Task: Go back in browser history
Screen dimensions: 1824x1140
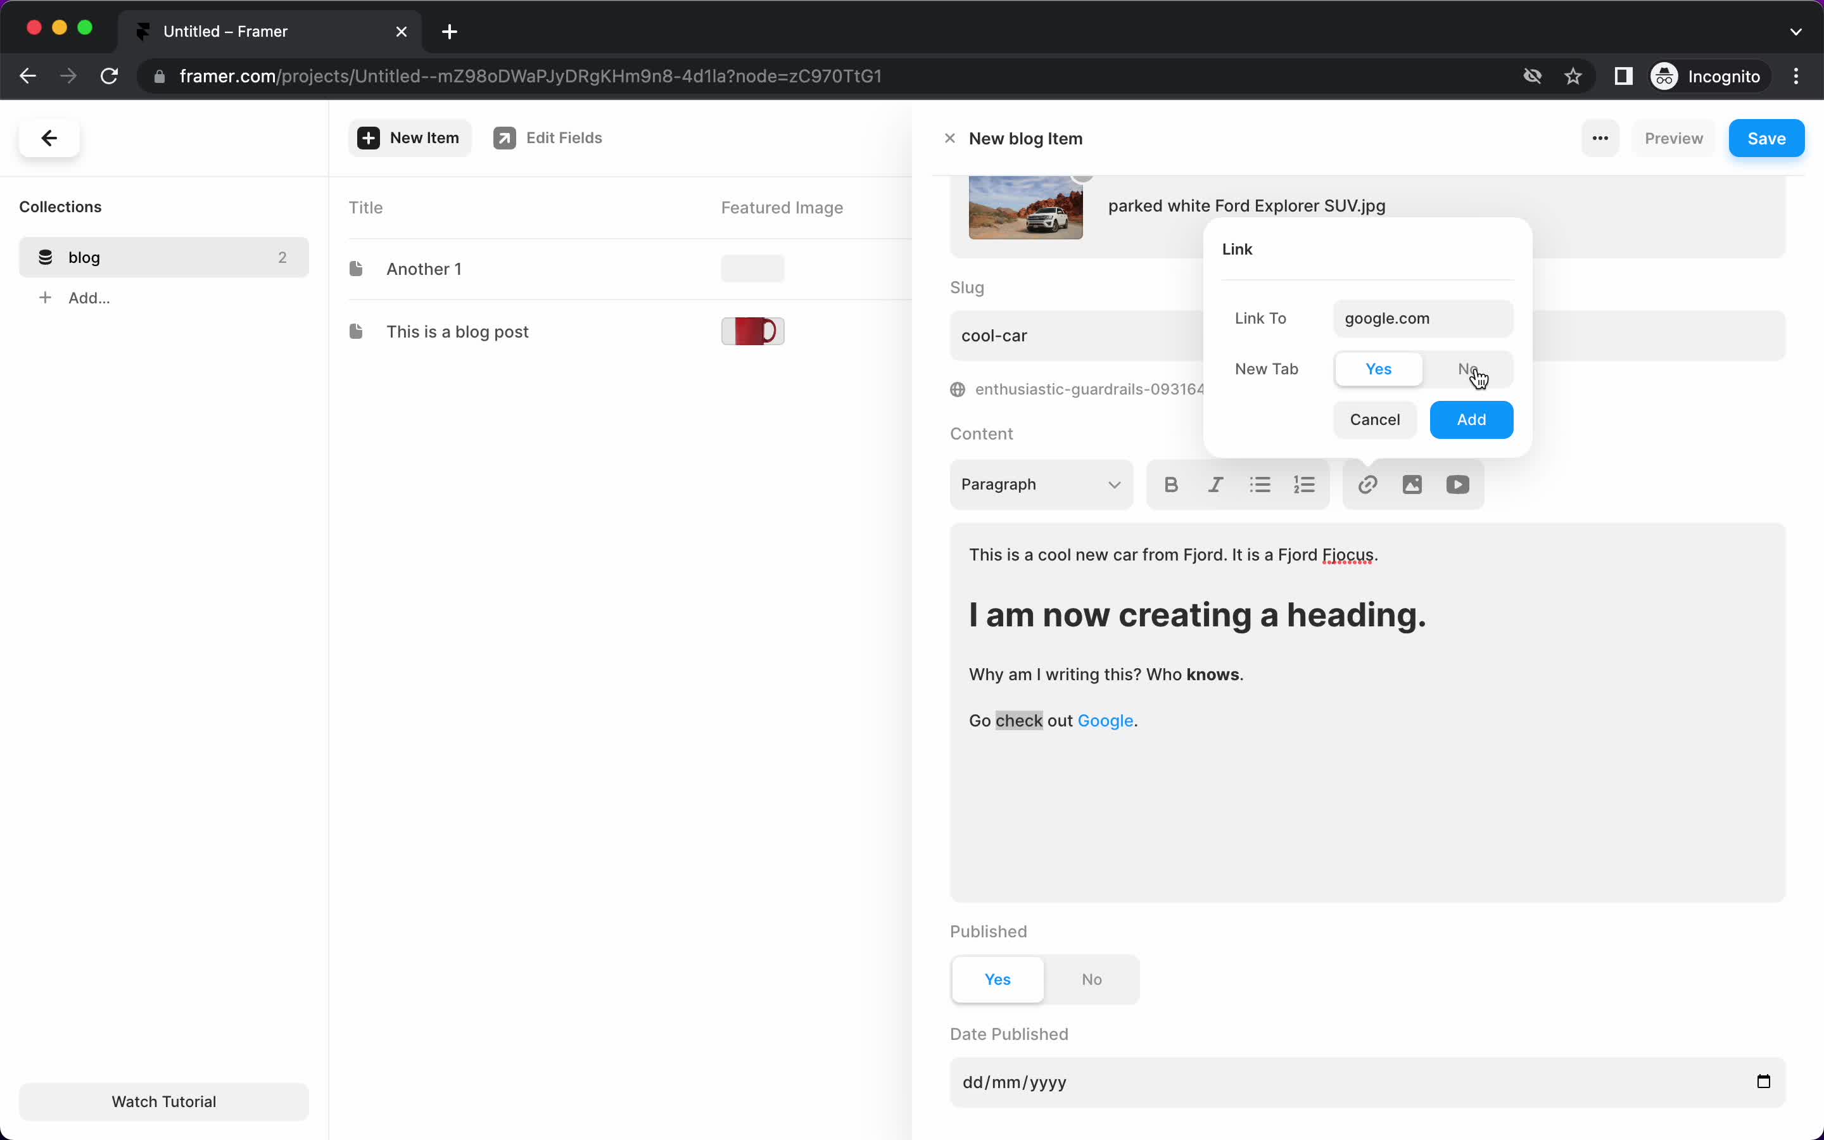Action: pos(28,76)
